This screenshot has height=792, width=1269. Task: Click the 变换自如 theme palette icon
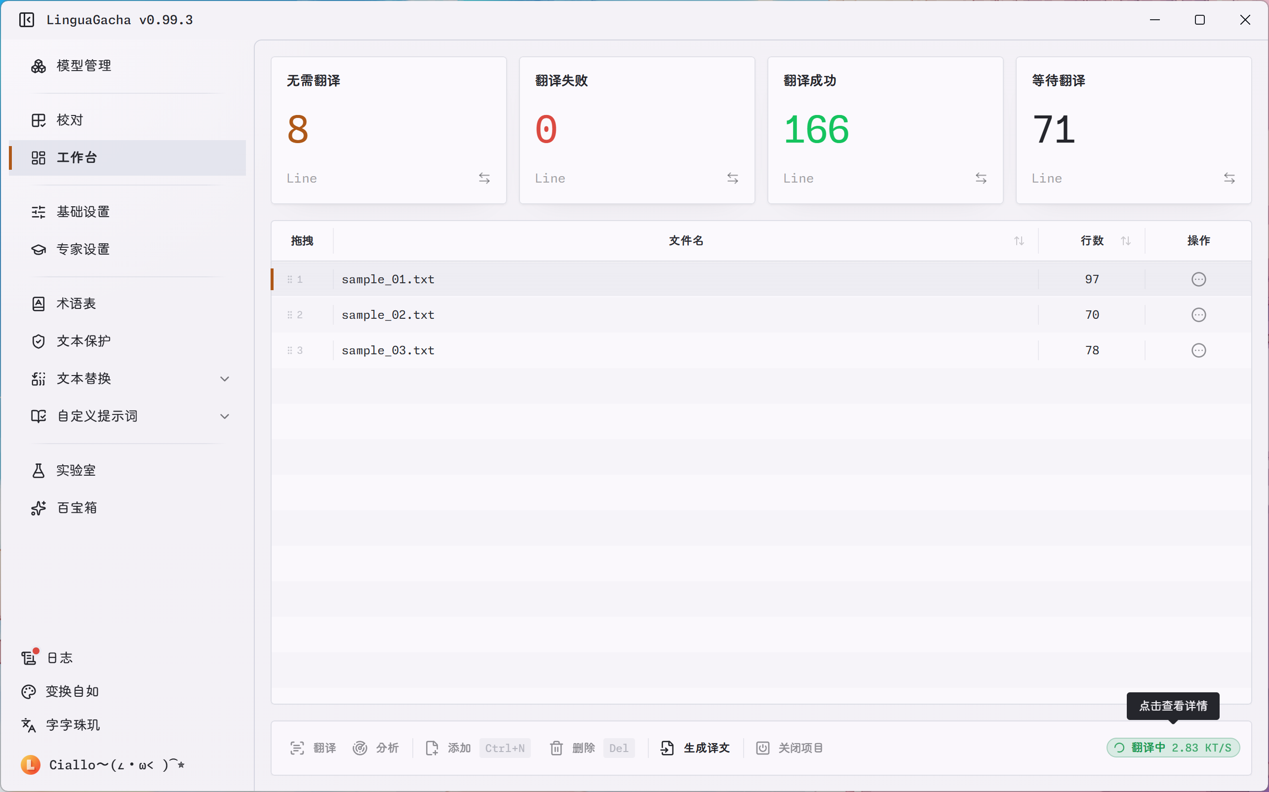28,691
